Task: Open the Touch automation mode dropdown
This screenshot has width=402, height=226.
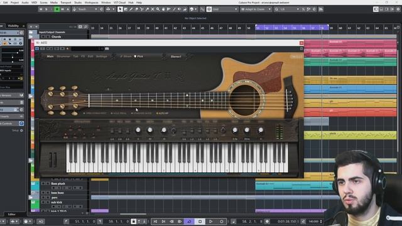Action: (87, 9)
